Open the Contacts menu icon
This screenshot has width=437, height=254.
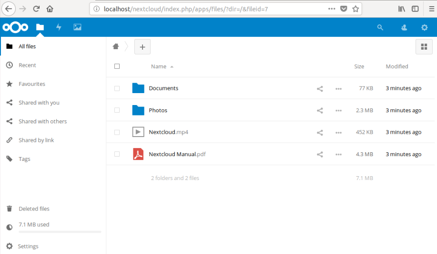point(404,27)
